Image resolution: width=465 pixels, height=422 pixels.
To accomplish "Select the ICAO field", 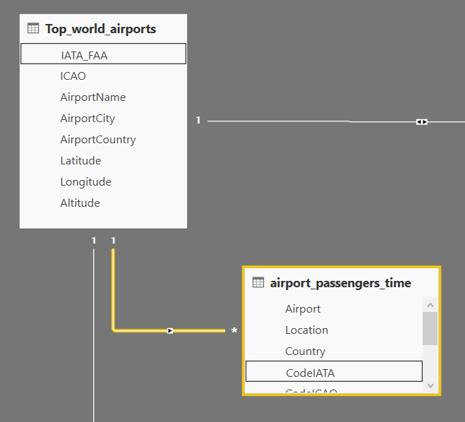I will 73,76.
